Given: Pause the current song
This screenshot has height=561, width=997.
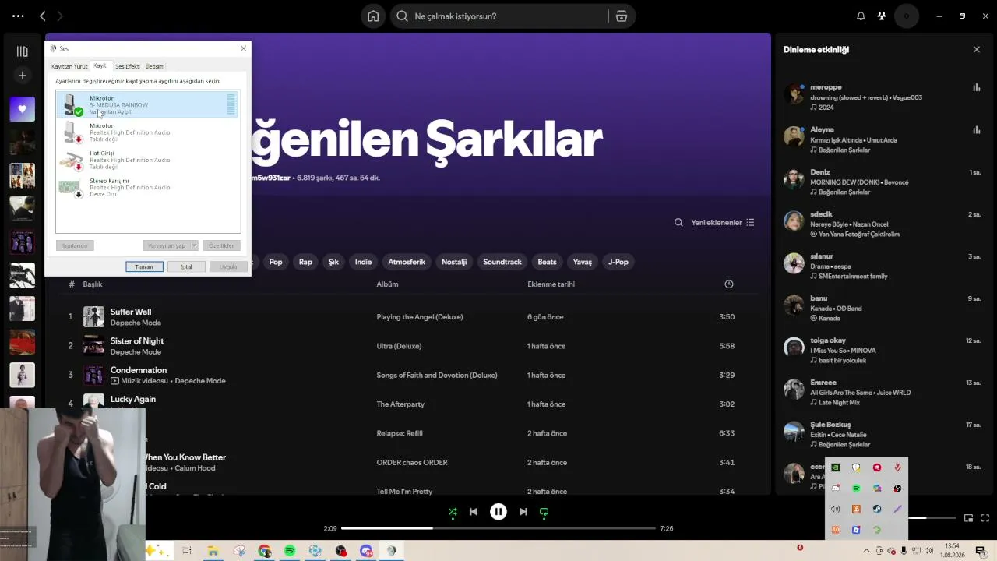Looking at the screenshot, I should pyautogui.click(x=498, y=512).
